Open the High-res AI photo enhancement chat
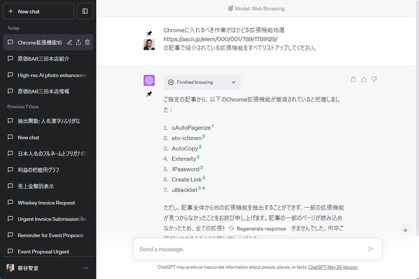Screen dimensions: 419x279 [x=48, y=75]
